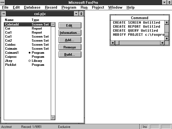Click the Command window right scroll arrow
This screenshot has height=129, width=172.
pyautogui.click(x=162, y=43)
